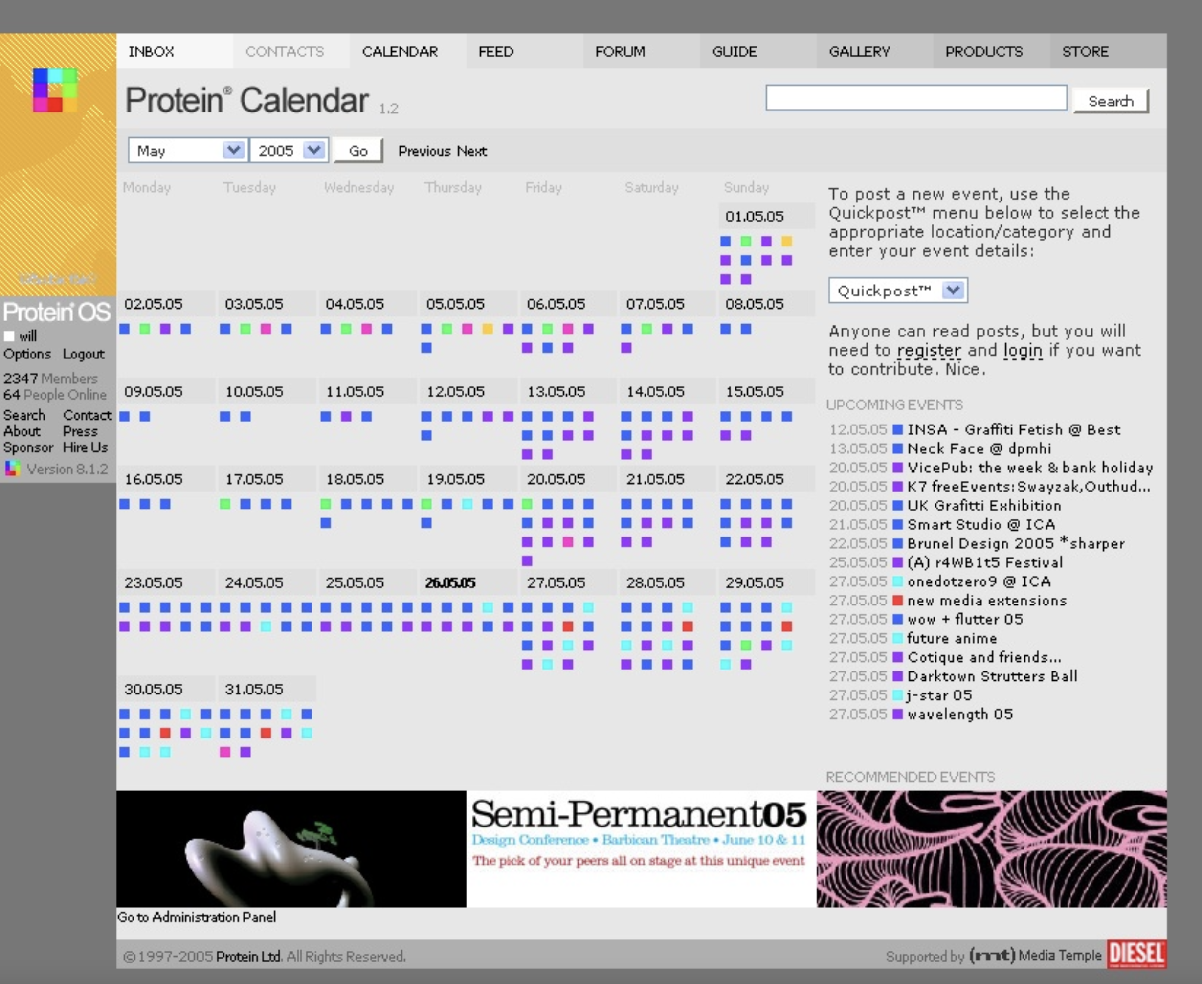Click the Contact link in sidebar
The width and height of the screenshot is (1202, 984).
[87, 415]
